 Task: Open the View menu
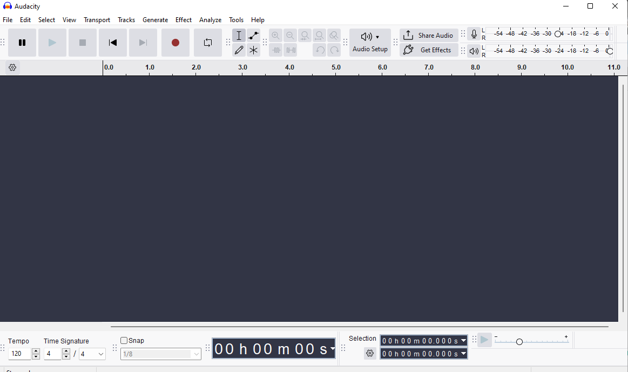[69, 19]
